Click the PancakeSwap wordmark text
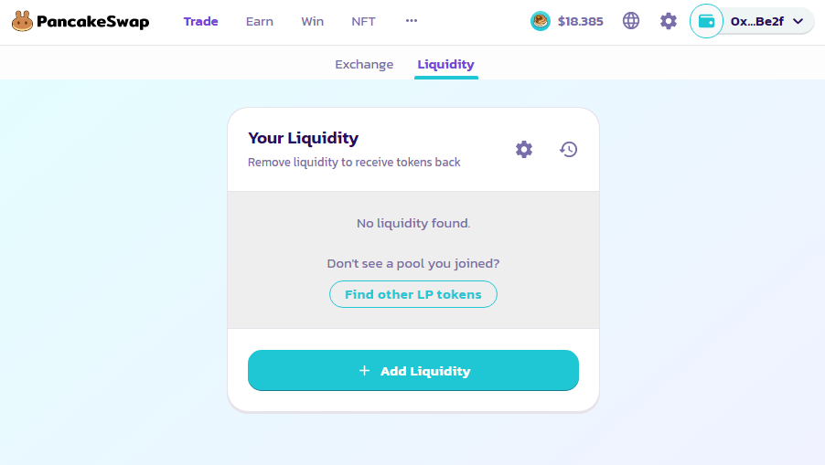 point(92,21)
